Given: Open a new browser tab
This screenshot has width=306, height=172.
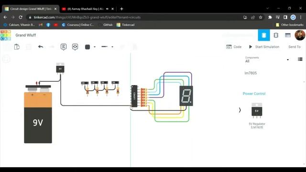Looking at the screenshot, I should pos(121,9).
